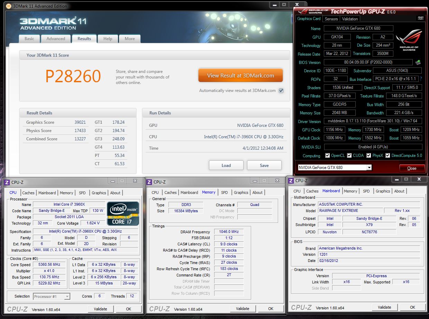Open Mainboard tab in the CPU-Z CPU window
This screenshot has width=429, height=319.
[47, 193]
